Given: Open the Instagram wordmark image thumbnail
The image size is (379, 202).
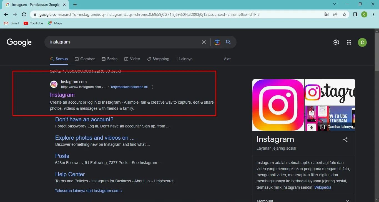Looking at the screenshot, I should pos(338,92).
